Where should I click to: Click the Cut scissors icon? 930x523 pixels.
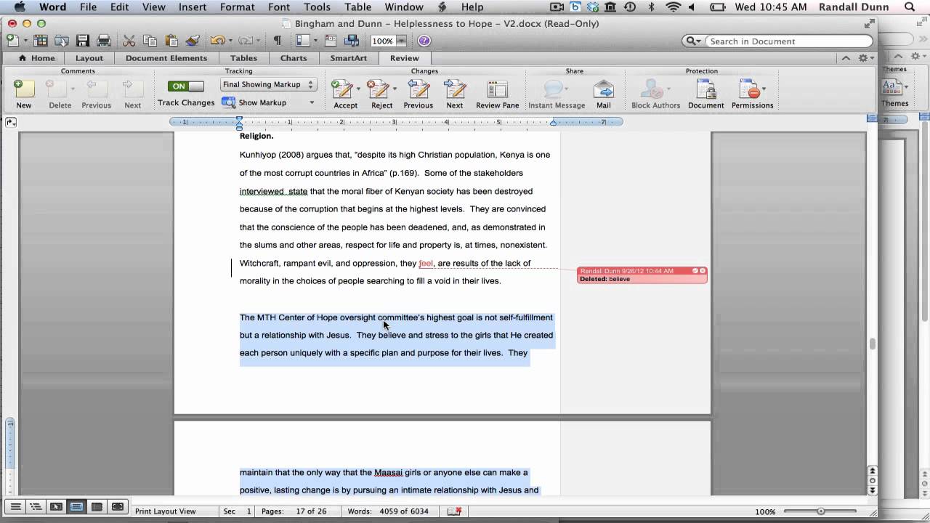coord(129,41)
